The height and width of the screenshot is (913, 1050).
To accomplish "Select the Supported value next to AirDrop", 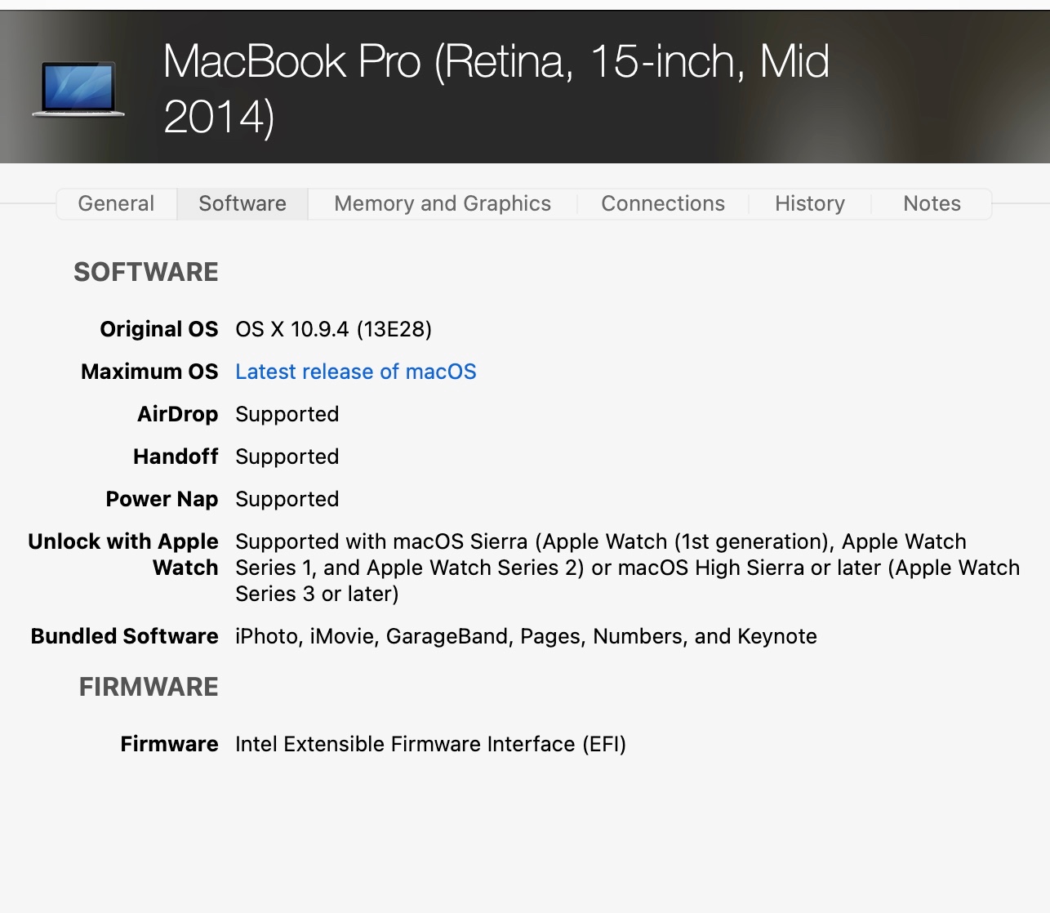I will click(x=287, y=414).
